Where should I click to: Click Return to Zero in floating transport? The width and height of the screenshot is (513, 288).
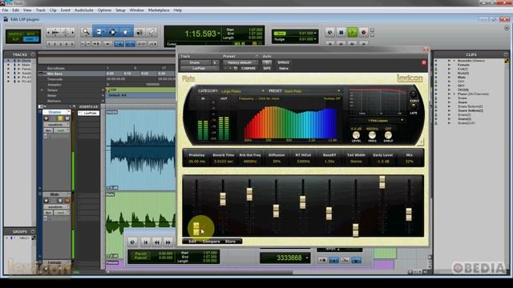[146, 242]
